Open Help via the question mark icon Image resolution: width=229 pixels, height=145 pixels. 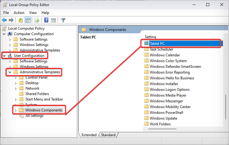[x=46, y=20]
